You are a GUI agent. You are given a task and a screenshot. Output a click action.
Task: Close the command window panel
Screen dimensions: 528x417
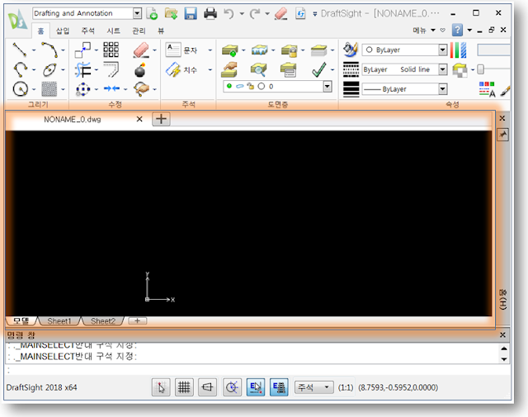[502, 334]
